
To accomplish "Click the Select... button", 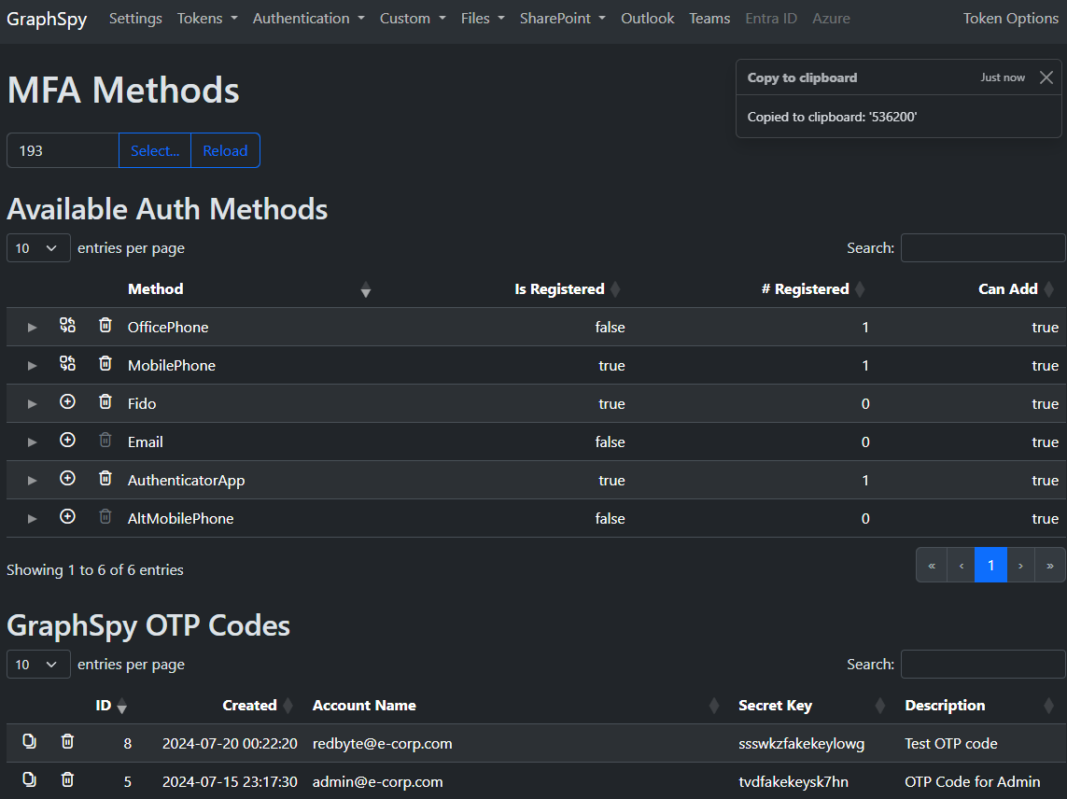I will click(x=155, y=150).
